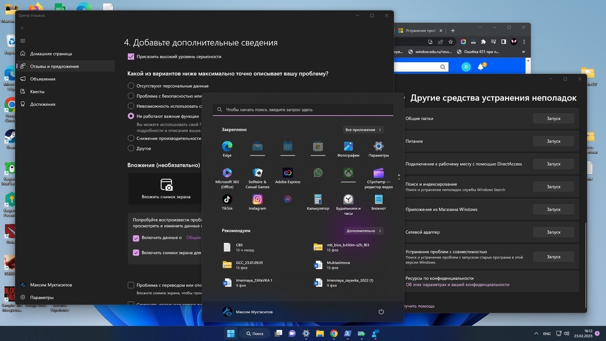Show hidden icons chevron in system tray
The image size is (606, 341).
tap(536, 333)
